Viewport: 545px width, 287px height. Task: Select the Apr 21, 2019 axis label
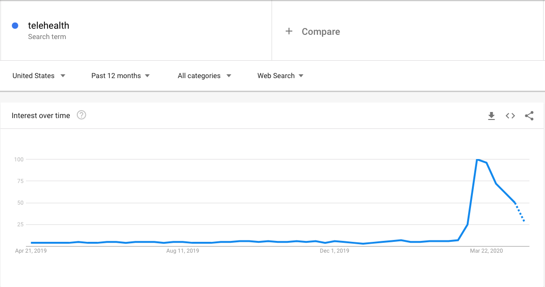click(x=31, y=251)
